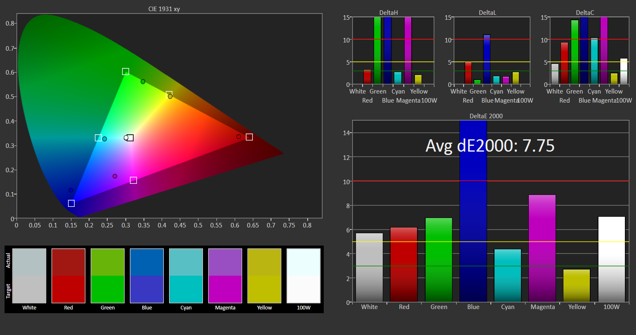
Task: Click the CIE 1931 xy chart title
Action: pos(164,9)
